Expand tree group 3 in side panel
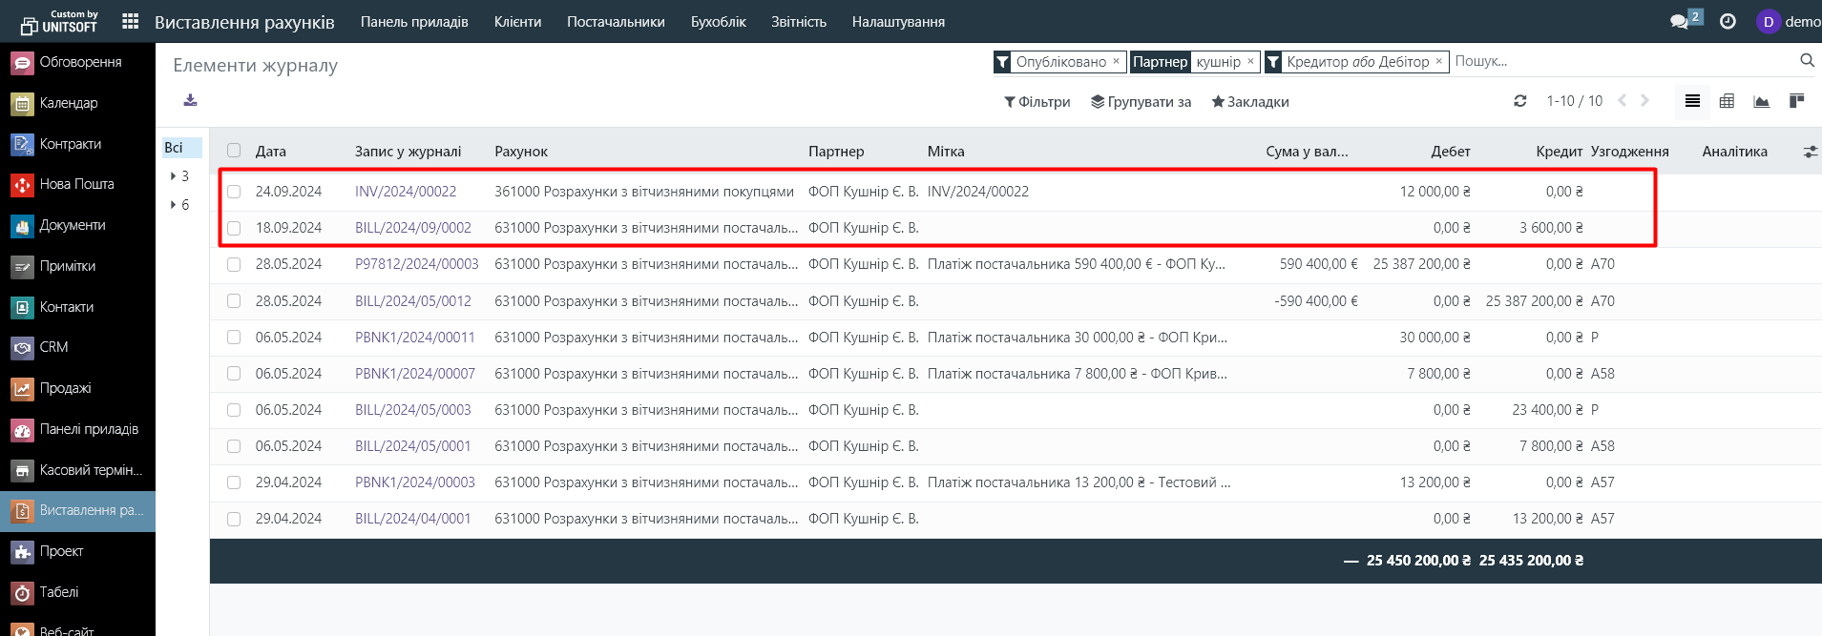The image size is (1822, 636). (x=174, y=176)
